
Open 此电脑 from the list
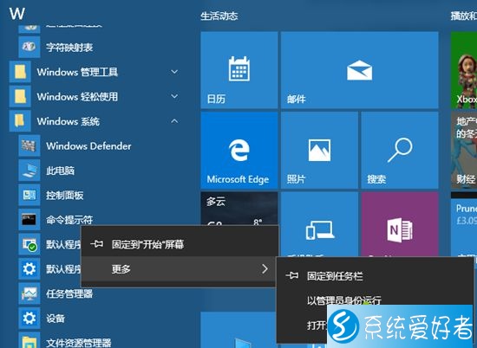pos(60,171)
